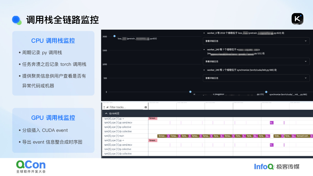Select pink forward block on rank[4] pp track
The image size is (313, 176).
pyautogui.click(x=153, y=118)
